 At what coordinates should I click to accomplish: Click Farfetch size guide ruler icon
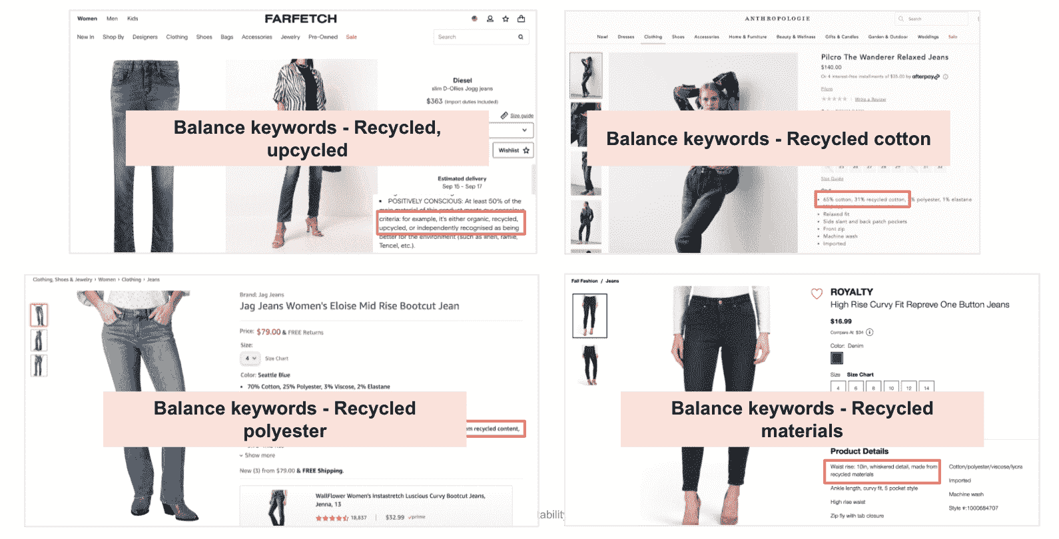[504, 116]
